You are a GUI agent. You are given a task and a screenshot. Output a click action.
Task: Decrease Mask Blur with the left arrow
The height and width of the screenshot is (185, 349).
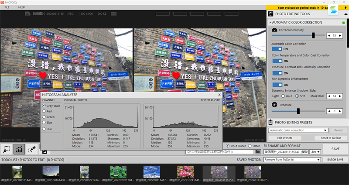click(x=329, y=96)
